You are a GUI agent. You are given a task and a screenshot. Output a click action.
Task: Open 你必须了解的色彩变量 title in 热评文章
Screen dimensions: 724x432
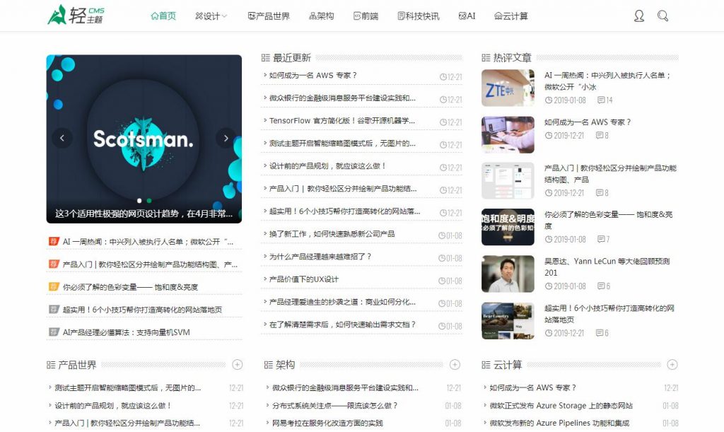(608, 220)
